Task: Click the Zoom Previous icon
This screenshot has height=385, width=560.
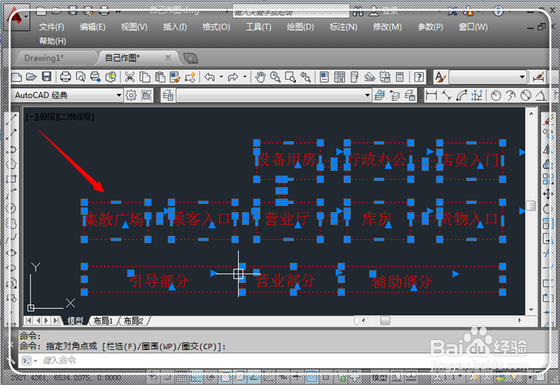Action: pos(305,77)
